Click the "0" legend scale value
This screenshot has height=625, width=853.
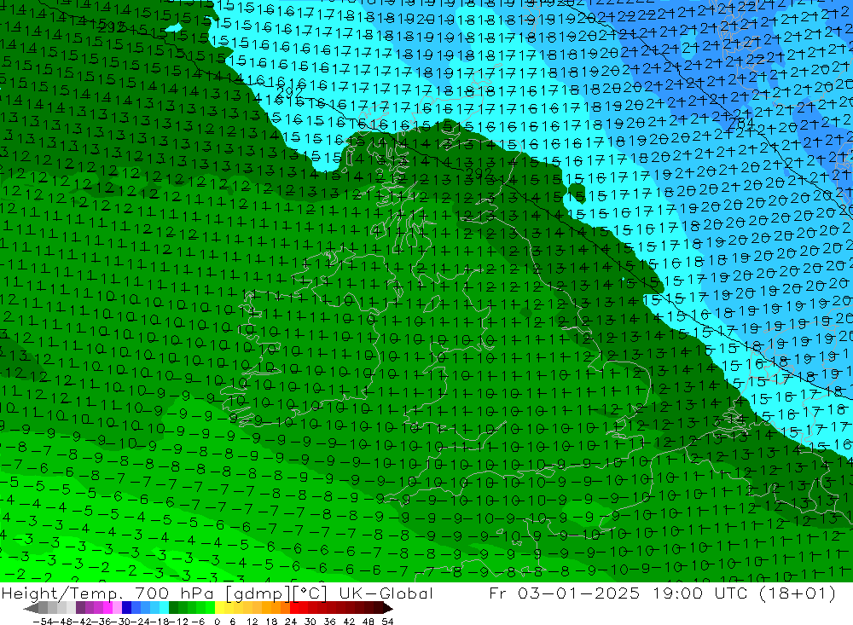click(x=217, y=622)
